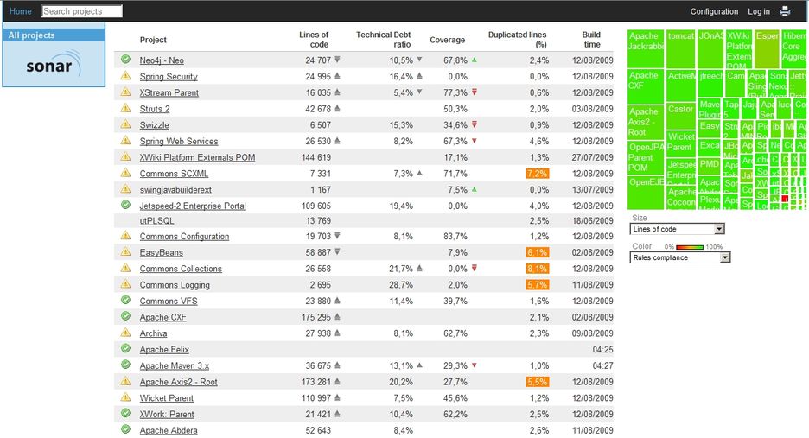Click the Log in link

pos(759,11)
